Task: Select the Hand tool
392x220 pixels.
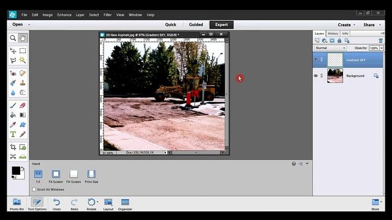Action: (x=23, y=38)
